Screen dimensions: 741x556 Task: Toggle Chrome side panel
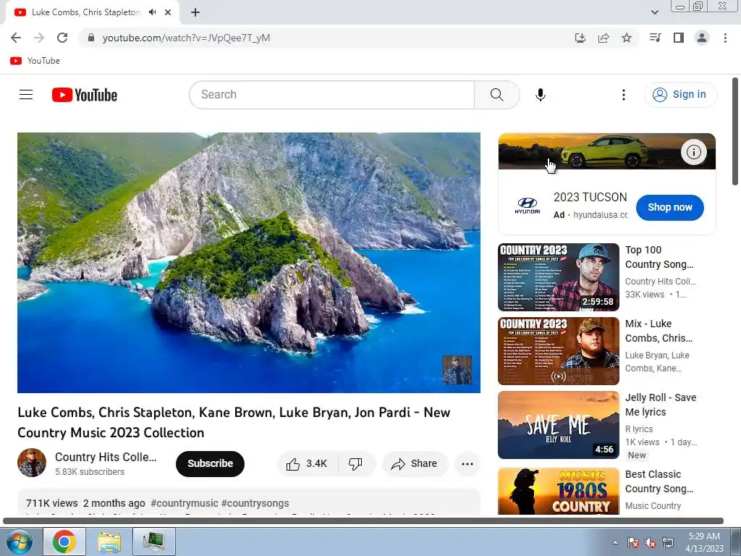pyautogui.click(x=678, y=38)
